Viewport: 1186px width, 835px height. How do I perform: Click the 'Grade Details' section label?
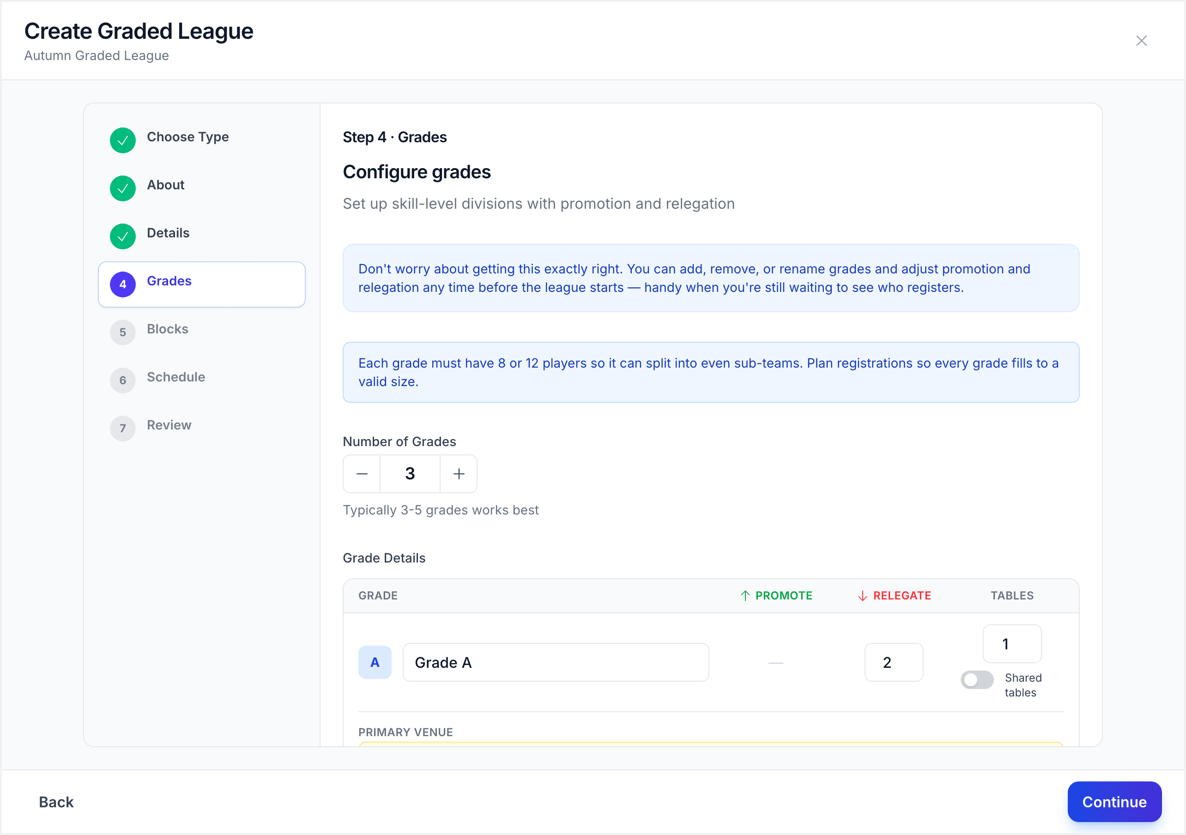[384, 558]
